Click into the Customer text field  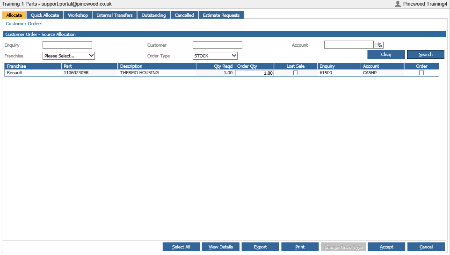pos(217,45)
